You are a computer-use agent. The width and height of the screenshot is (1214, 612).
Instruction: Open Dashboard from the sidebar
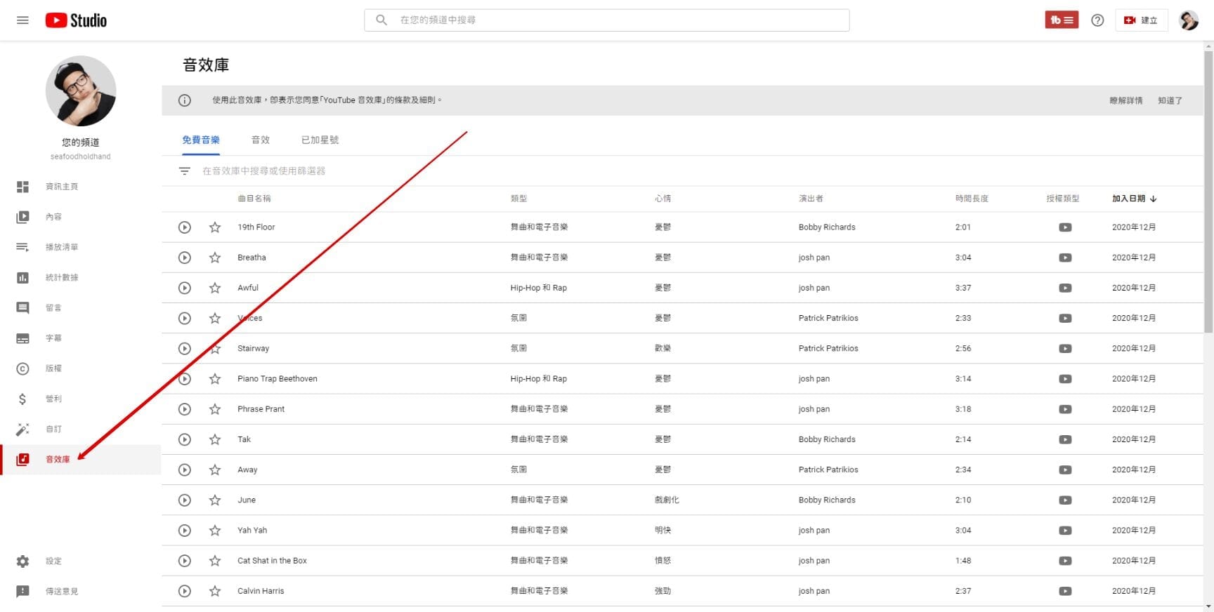click(x=61, y=187)
